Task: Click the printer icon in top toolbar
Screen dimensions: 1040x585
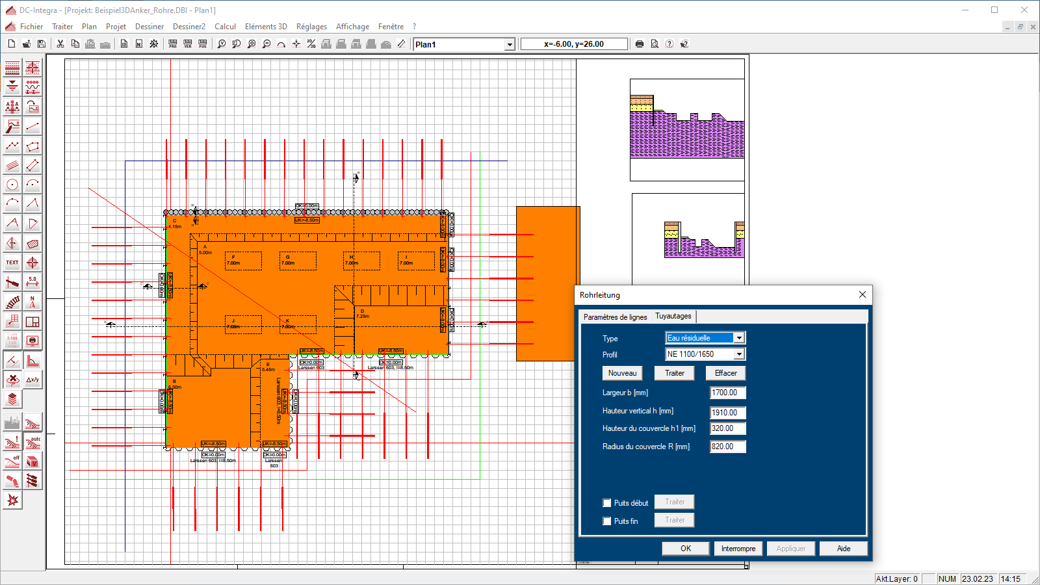Action: (x=640, y=44)
